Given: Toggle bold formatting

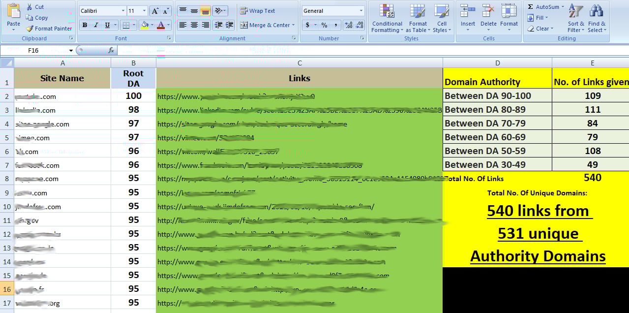Looking at the screenshot, I should [85, 25].
